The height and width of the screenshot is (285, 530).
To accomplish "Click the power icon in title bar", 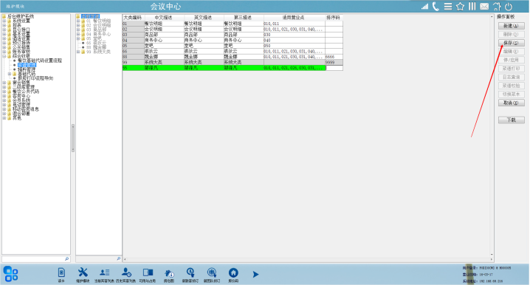I will [x=509, y=7].
